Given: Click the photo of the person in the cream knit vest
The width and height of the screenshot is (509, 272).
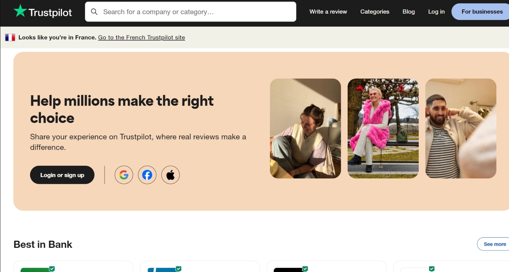Looking at the screenshot, I should (x=305, y=128).
